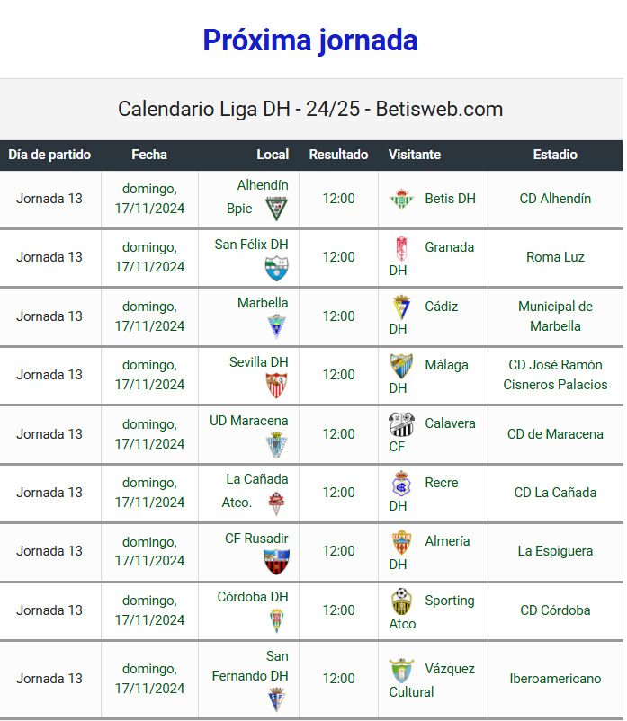Click the Alhendín Bpie team crest

coord(276,209)
